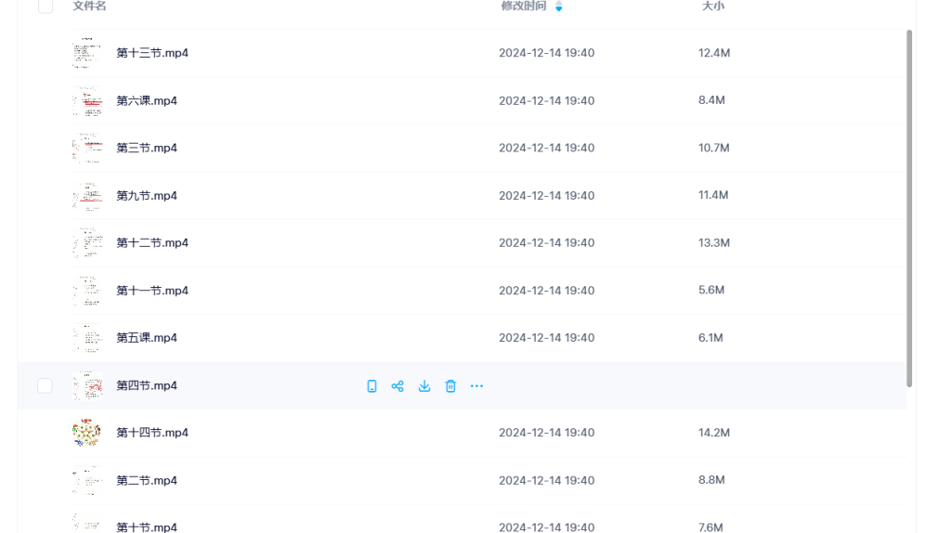
Task: Sort files by the 大小 column
Action: tap(712, 6)
